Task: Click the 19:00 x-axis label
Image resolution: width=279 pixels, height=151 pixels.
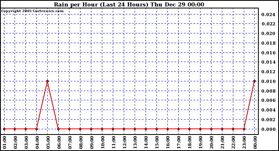Action: point(201,143)
